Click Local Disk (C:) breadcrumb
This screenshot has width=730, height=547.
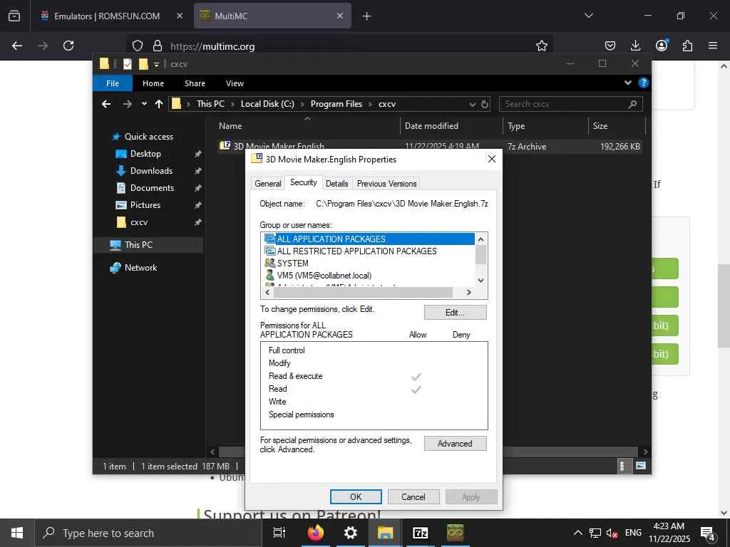pyautogui.click(x=267, y=104)
